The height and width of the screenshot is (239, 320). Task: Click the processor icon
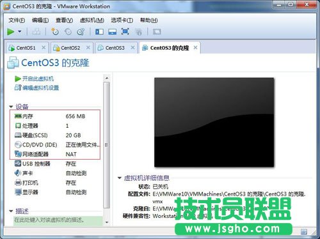[18, 125]
